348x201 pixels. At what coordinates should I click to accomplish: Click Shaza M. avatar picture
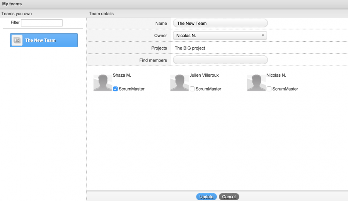[x=103, y=82]
